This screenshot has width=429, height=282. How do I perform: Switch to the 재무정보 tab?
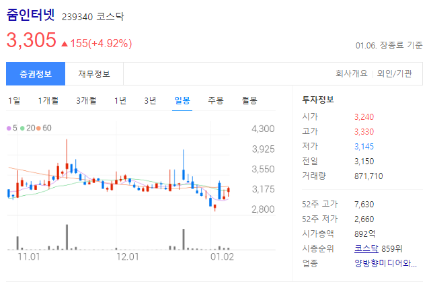click(x=94, y=73)
